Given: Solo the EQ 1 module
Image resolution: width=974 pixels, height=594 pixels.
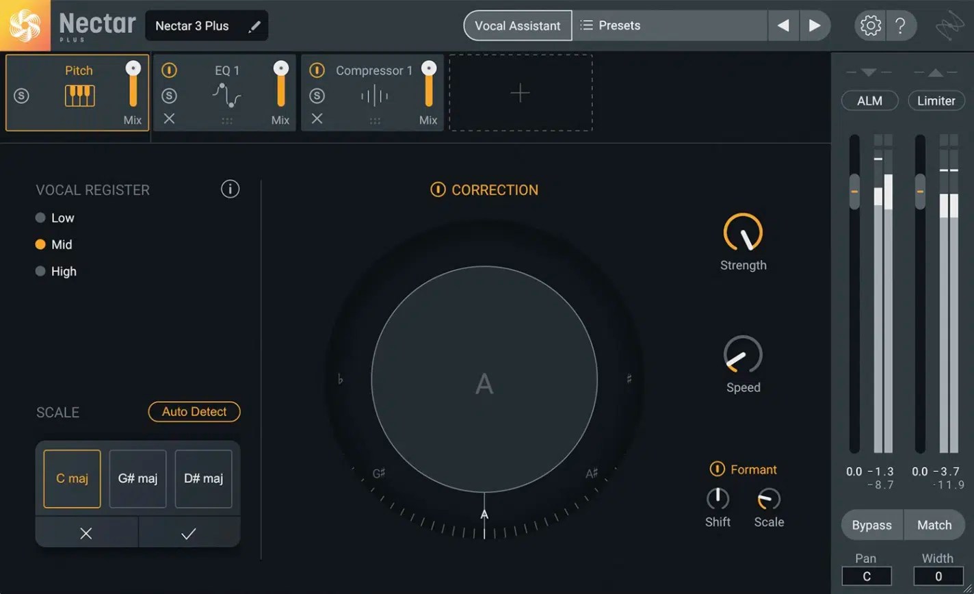Looking at the screenshot, I should coord(169,96).
